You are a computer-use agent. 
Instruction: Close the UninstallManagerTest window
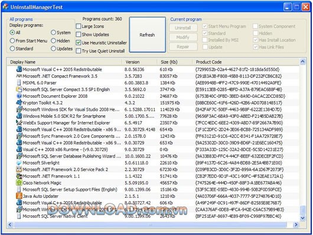[305, 7]
